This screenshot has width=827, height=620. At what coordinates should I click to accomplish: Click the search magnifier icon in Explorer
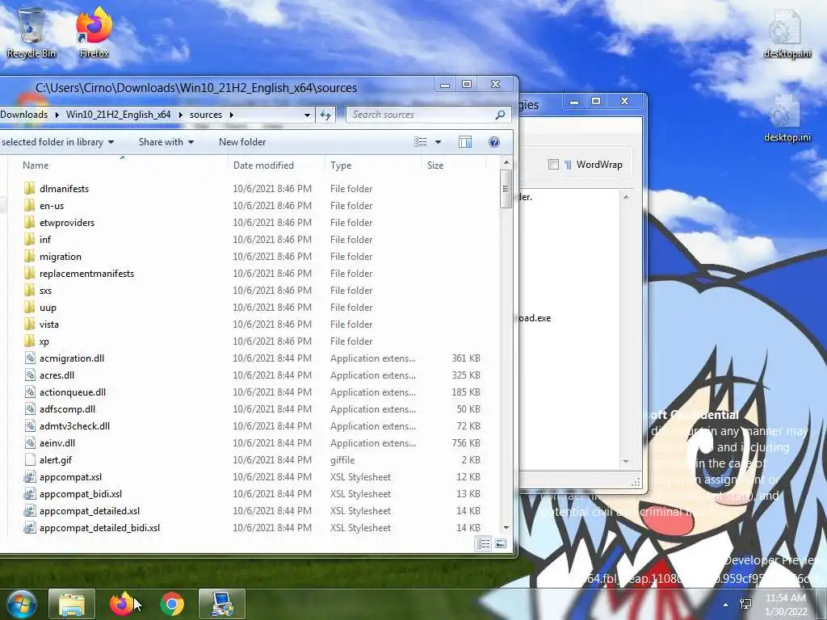tap(500, 115)
